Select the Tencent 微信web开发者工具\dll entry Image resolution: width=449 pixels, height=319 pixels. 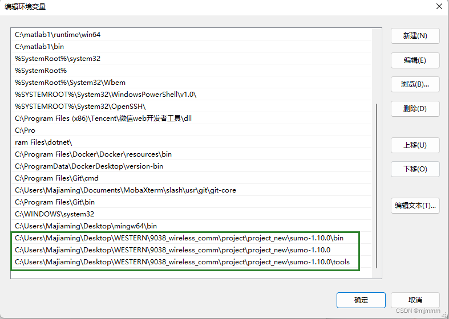[191, 118]
